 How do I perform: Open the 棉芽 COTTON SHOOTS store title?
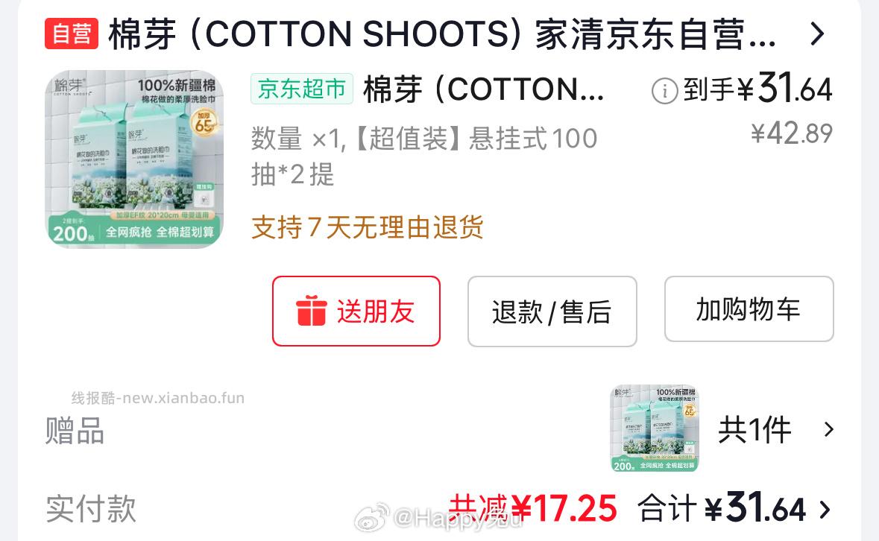tap(442, 34)
